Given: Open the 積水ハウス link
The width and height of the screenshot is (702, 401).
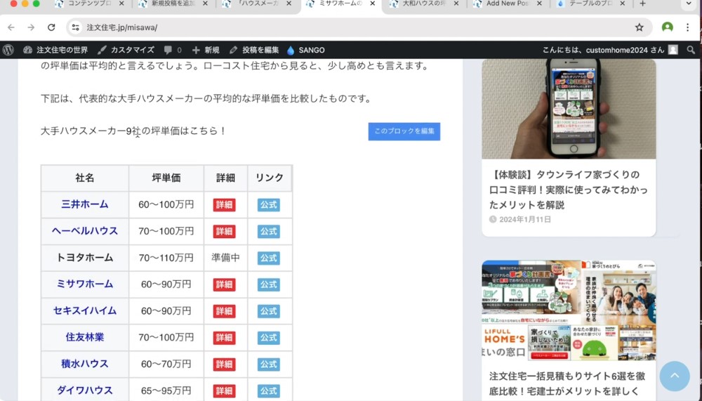Looking at the screenshot, I should click(85, 364).
